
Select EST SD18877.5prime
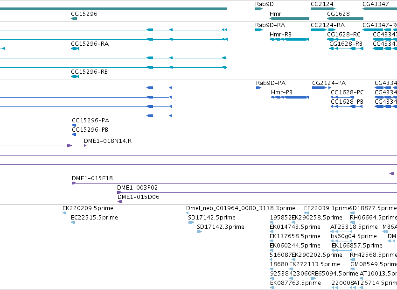tap(373, 208)
